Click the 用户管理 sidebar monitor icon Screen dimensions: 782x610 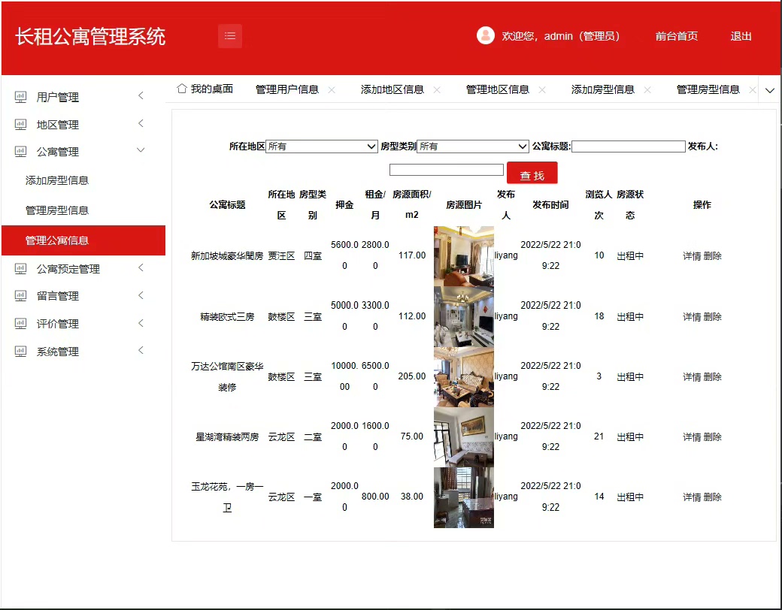(20, 97)
